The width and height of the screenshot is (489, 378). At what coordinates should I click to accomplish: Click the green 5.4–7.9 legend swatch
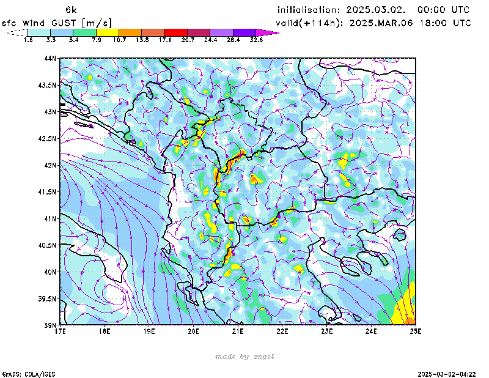(84, 32)
